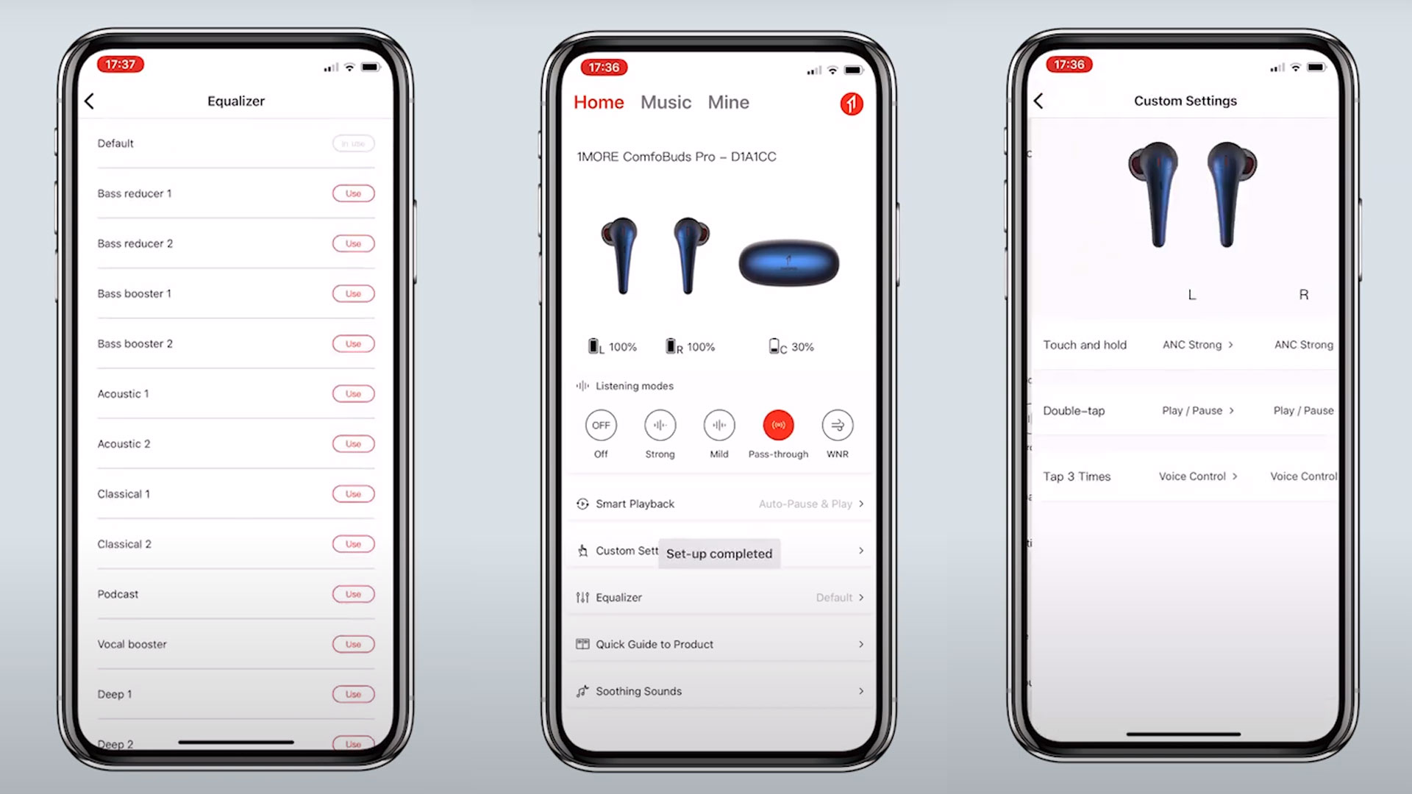
Task: Enable Vocal booster equalizer preset
Action: pos(352,644)
